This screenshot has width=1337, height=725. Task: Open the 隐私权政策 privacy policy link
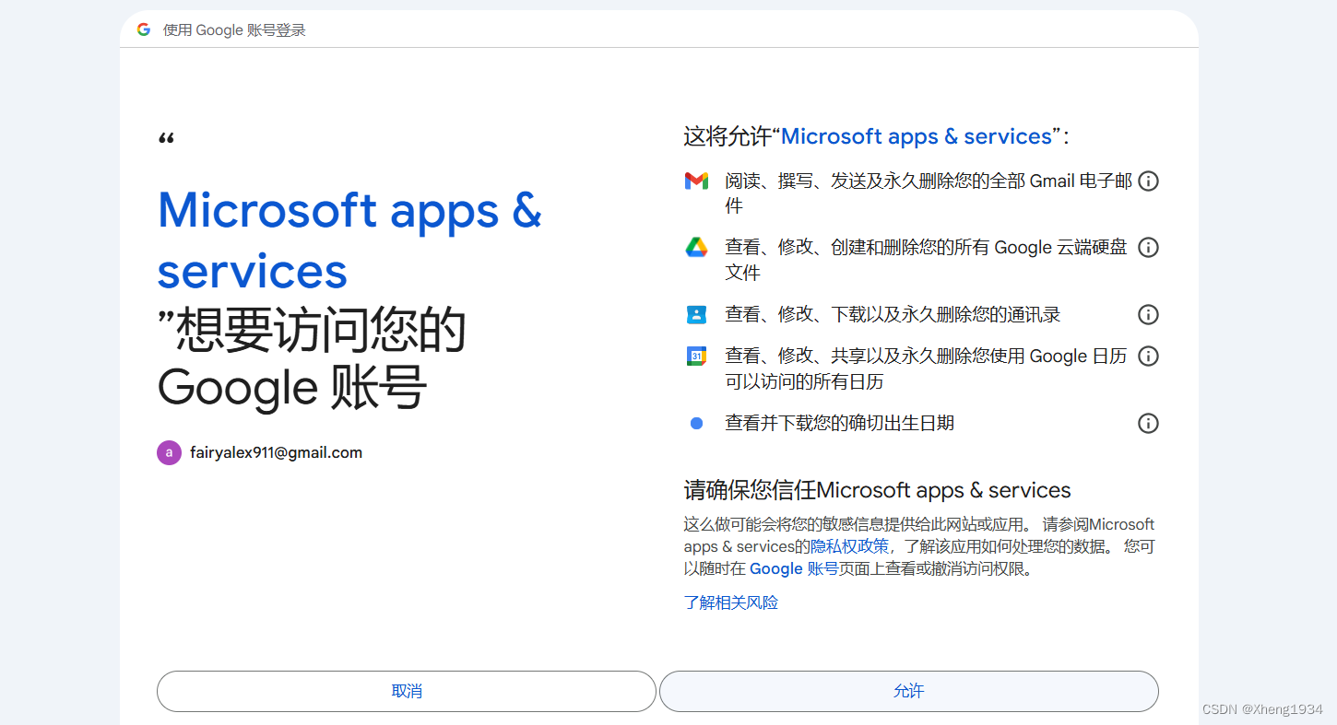(x=849, y=546)
